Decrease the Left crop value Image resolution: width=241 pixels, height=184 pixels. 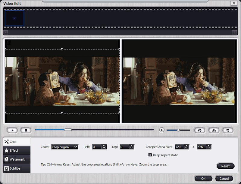[x=104, y=148]
